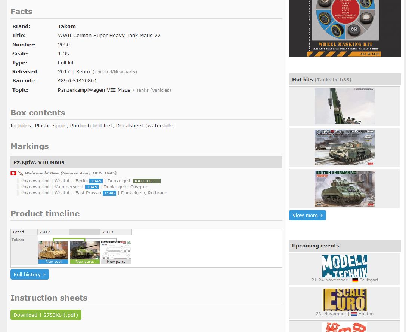
Task: Open the Euro Scale event logo
Action: pos(344,299)
